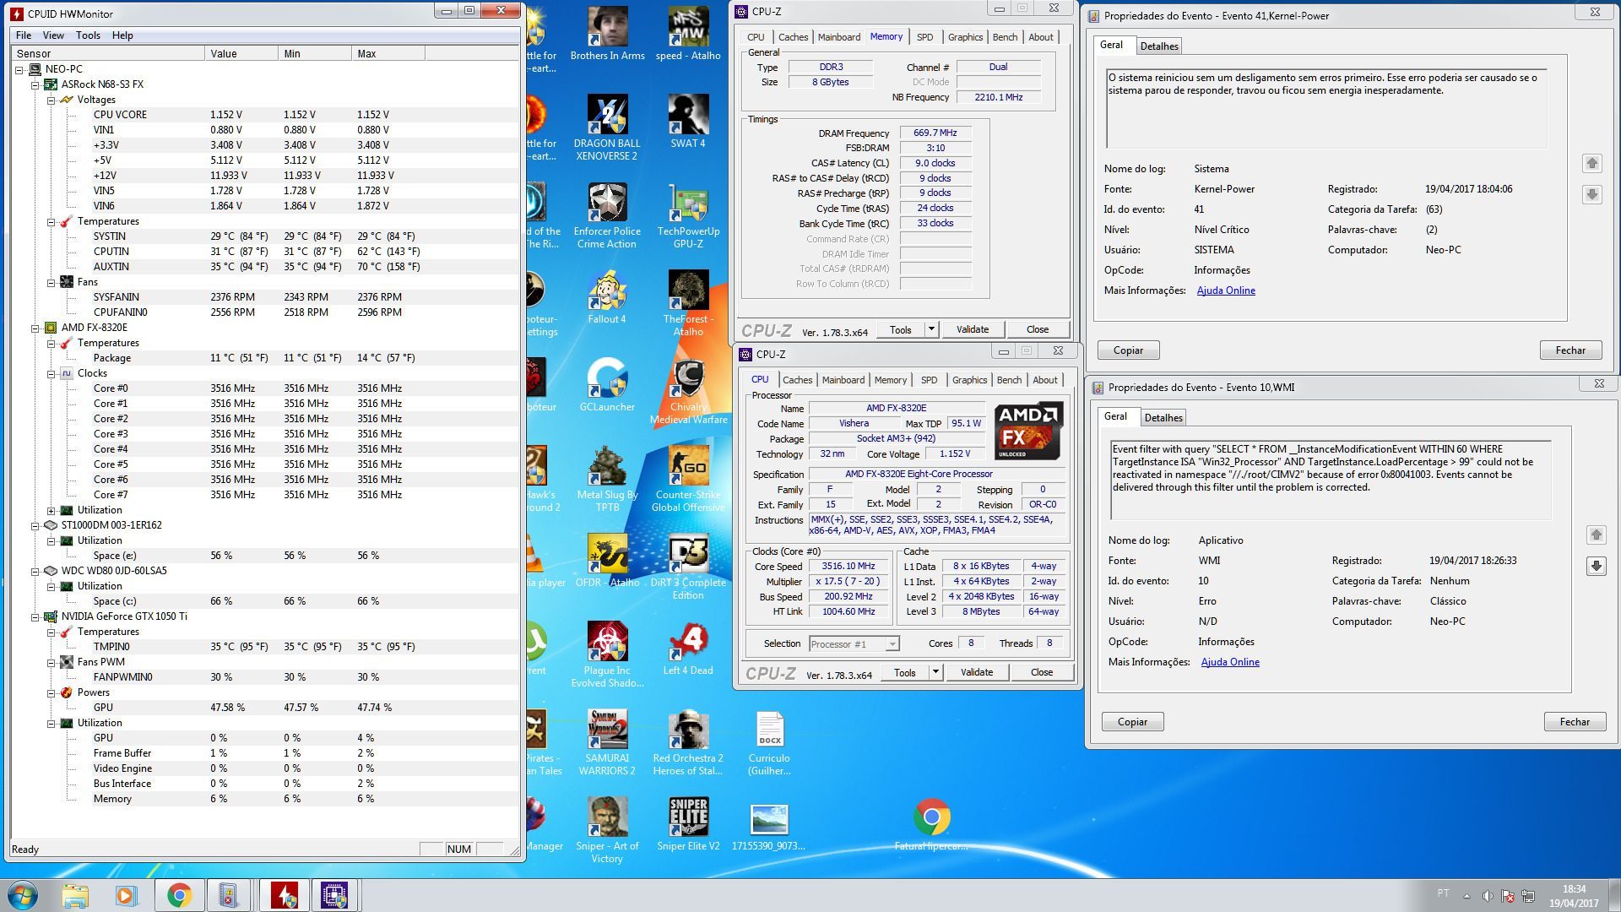This screenshot has height=912, width=1621.
Task: Open Enforcer Police Crime Action icon
Action: tap(607, 215)
